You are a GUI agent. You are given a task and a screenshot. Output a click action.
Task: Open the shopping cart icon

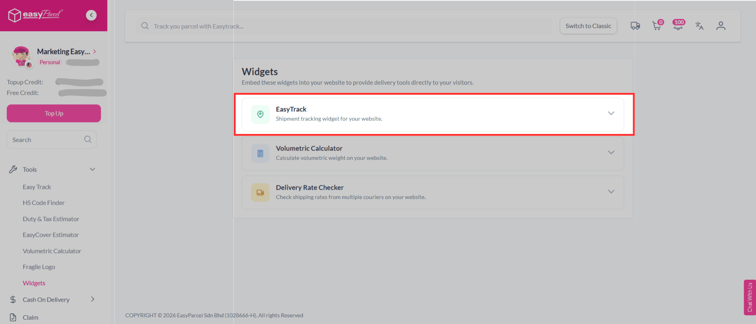coord(657,26)
